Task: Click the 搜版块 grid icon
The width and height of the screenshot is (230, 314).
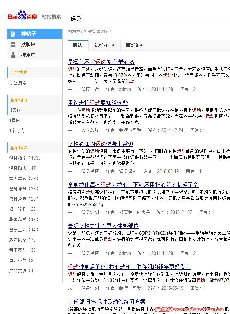Action: (13, 44)
